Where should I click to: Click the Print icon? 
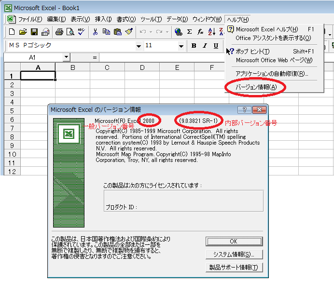point(59,32)
